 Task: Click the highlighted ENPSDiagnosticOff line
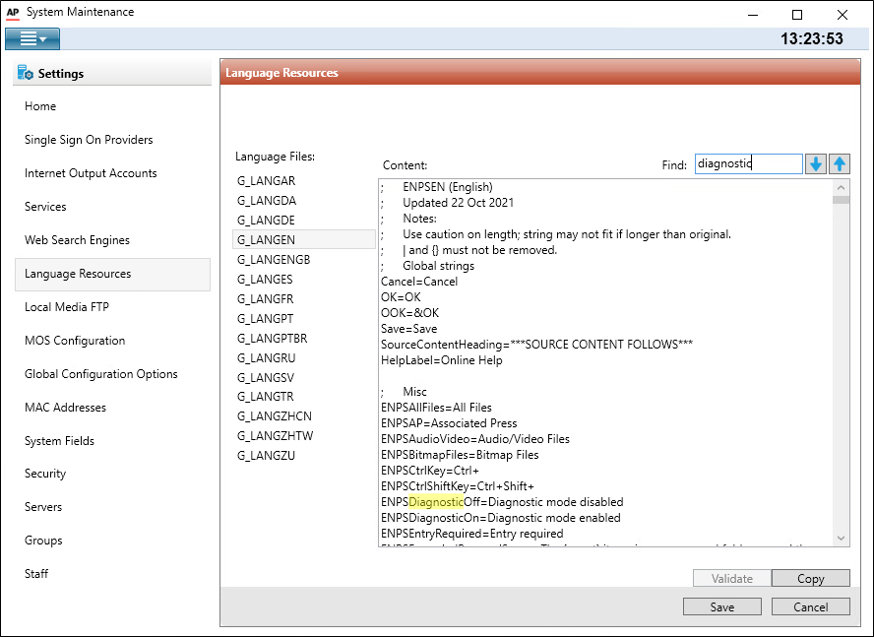[x=502, y=502]
